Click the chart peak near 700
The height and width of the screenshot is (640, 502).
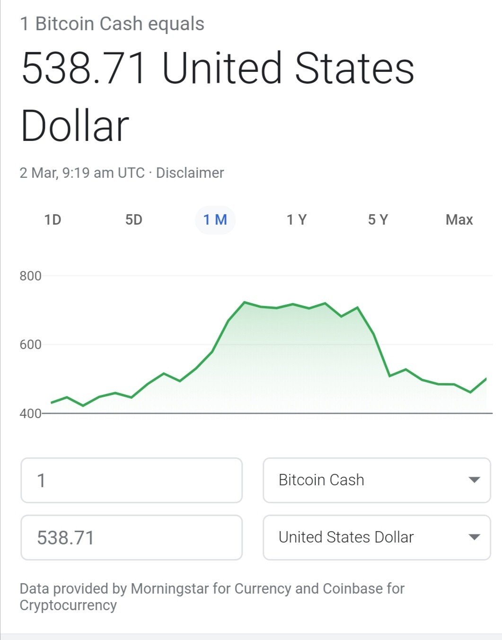click(245, 302)
